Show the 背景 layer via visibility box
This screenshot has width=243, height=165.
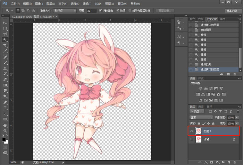(x=192, y=140)
